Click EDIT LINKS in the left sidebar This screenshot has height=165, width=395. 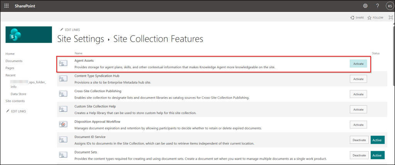pyautogui.click(x=19, y=111)
